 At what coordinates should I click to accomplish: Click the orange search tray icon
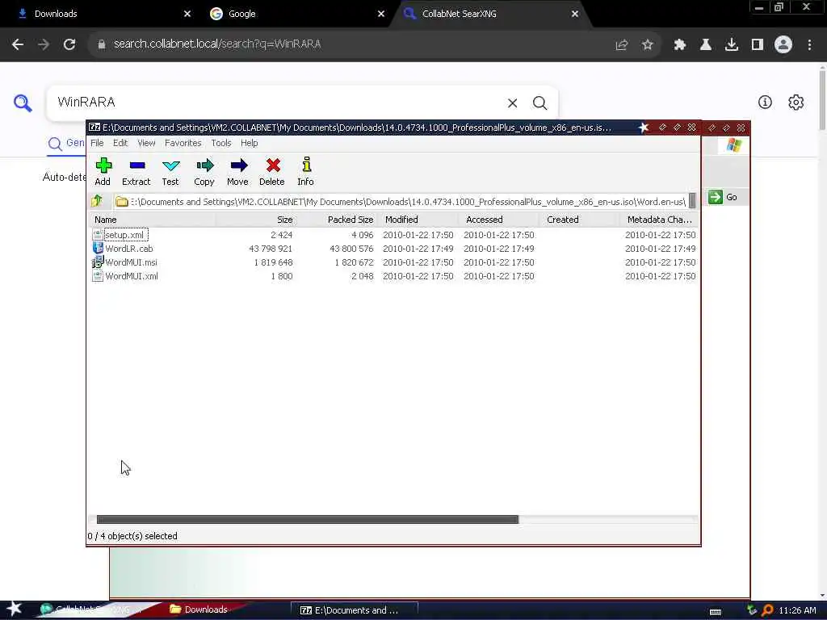click(767, 610)
